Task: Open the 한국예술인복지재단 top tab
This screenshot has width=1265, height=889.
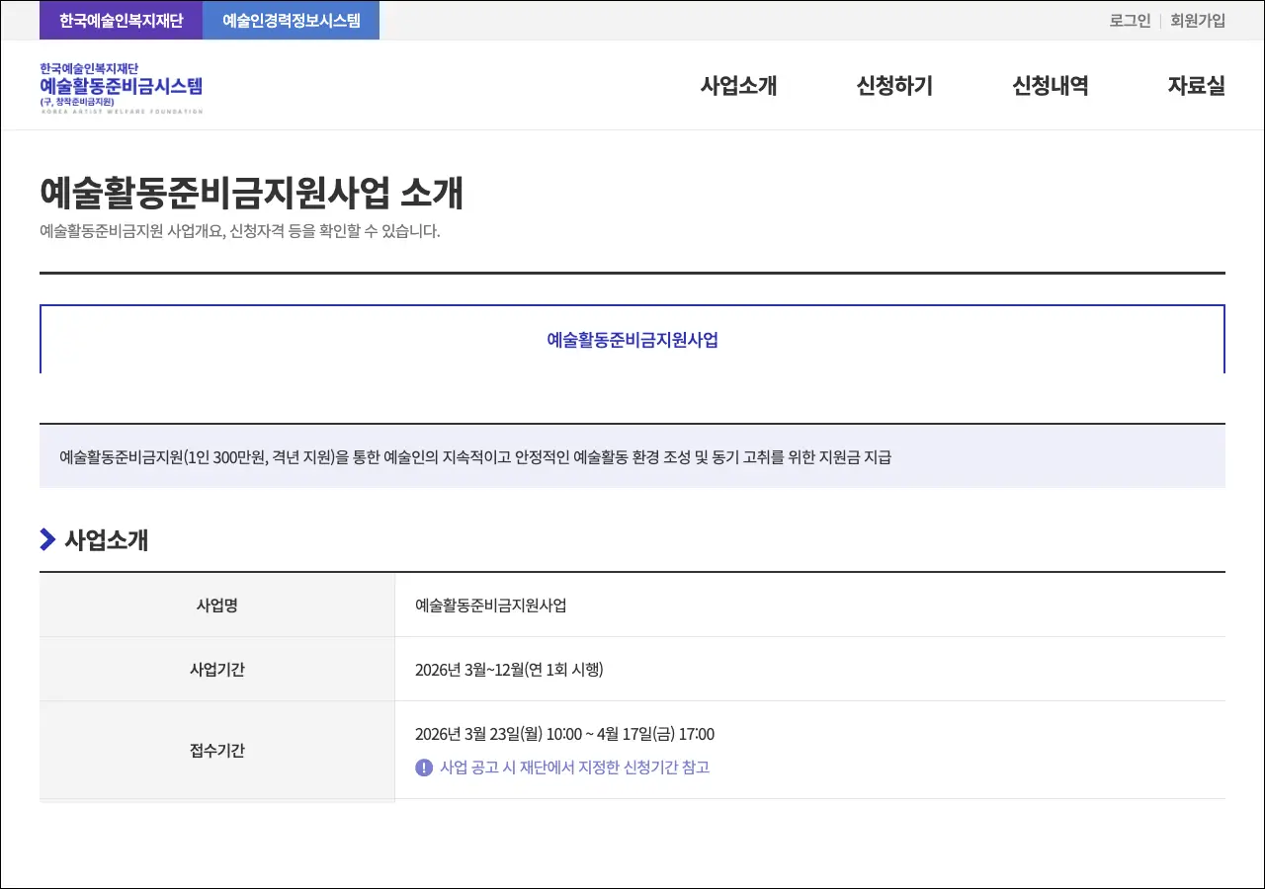Action: [121, 21]
